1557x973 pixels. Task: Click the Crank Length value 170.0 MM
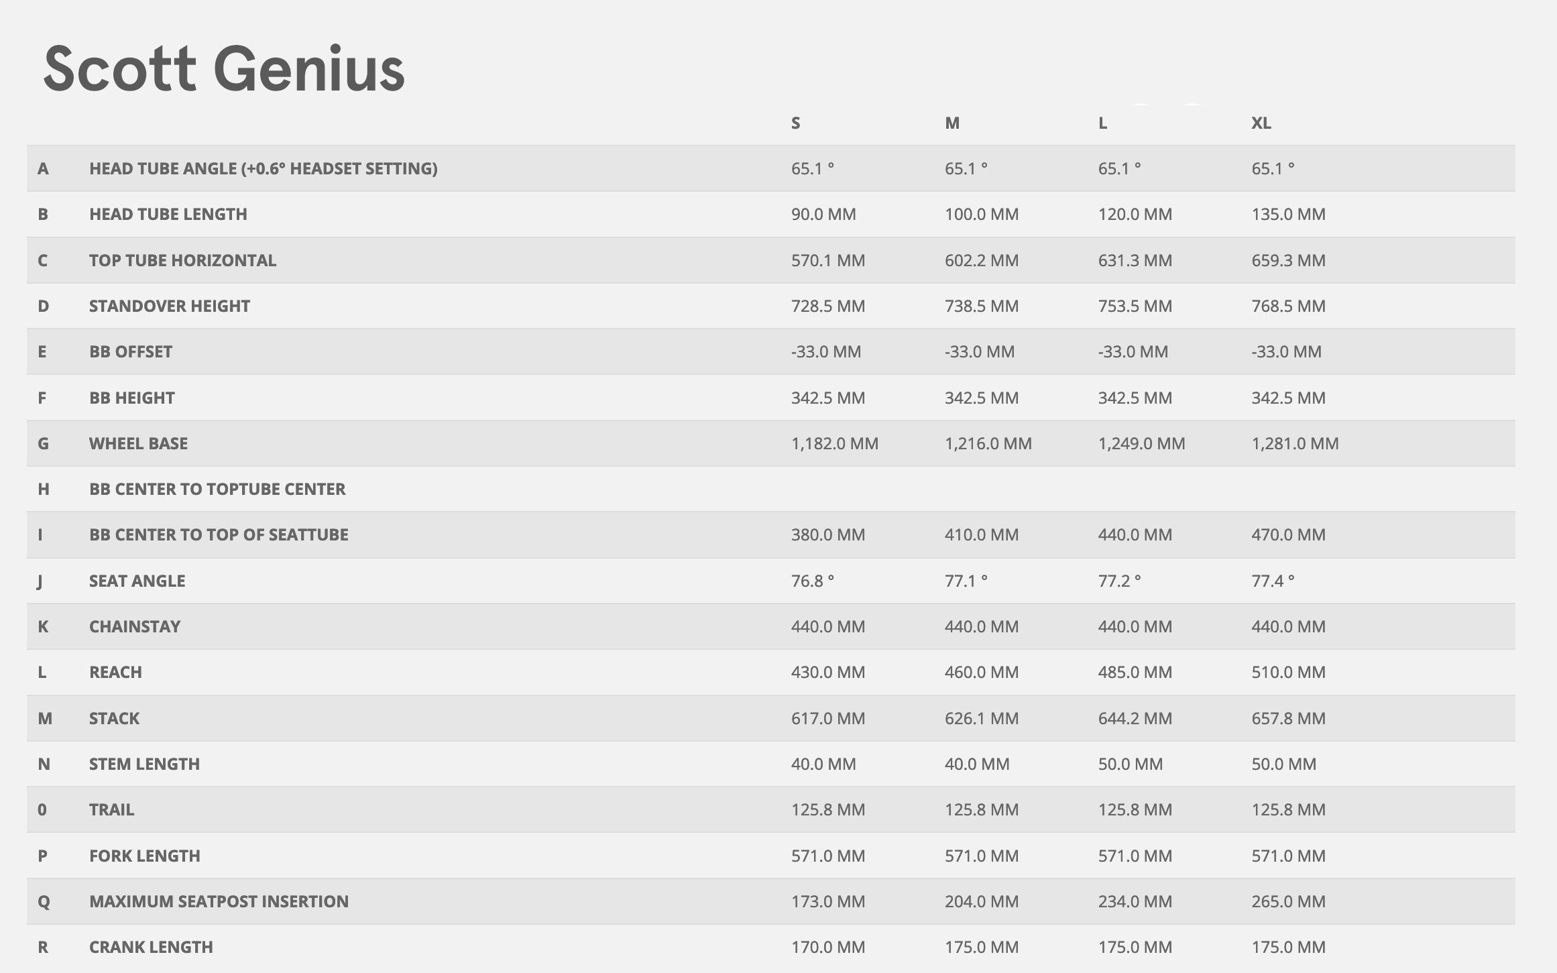coord(828,947)
